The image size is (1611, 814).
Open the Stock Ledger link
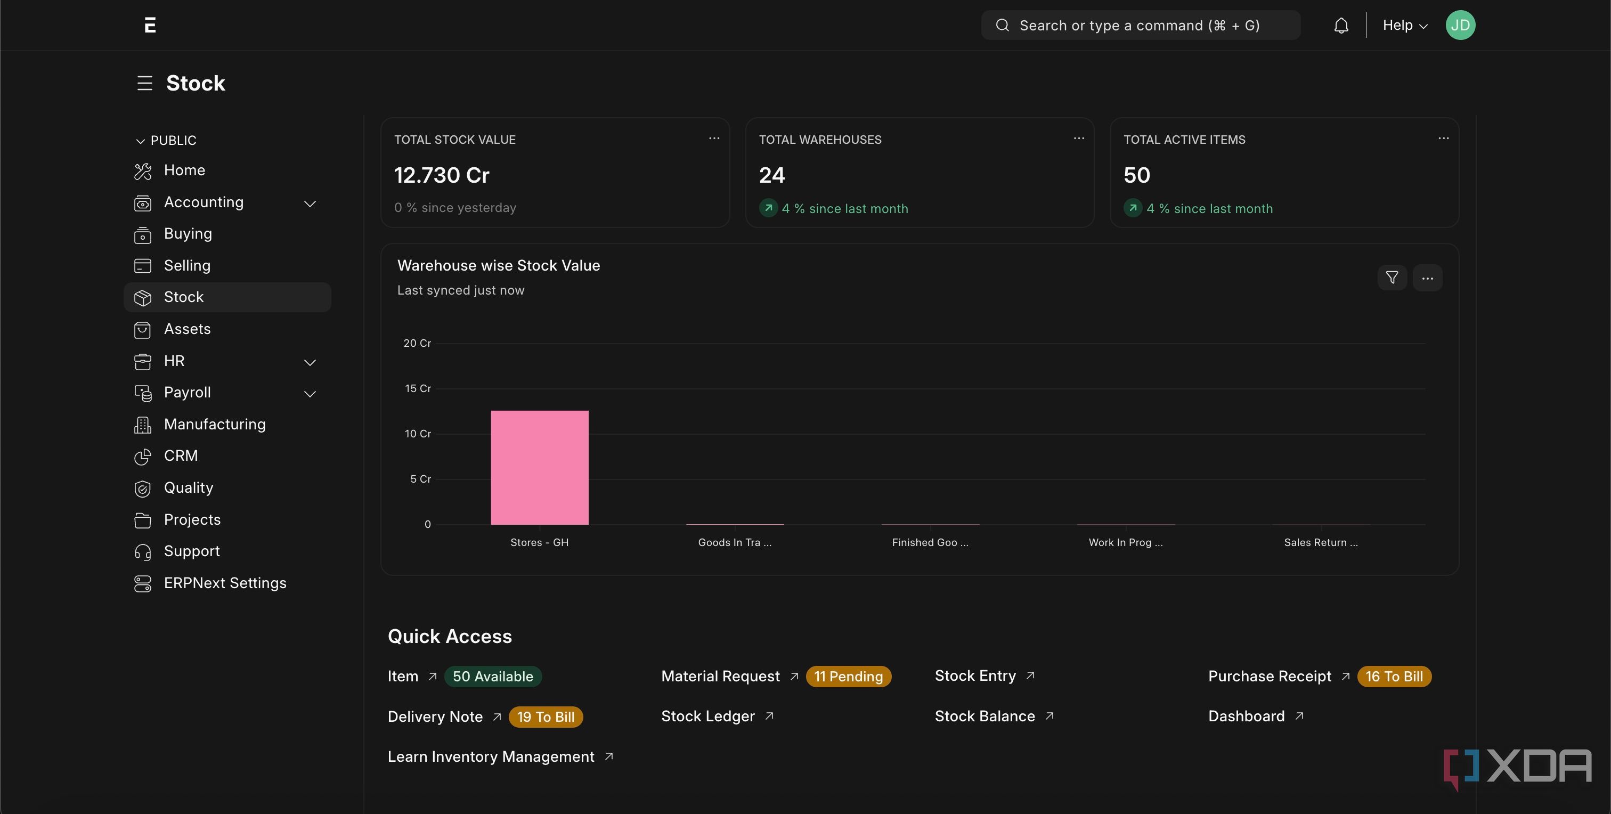click(x=708, y=717)
